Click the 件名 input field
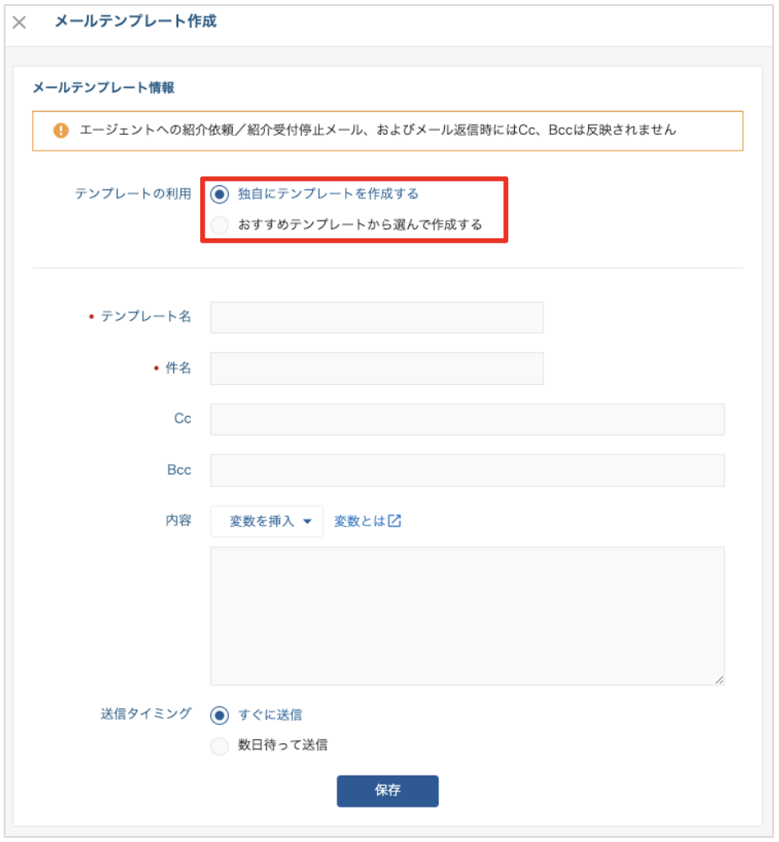 click(377, 369)
